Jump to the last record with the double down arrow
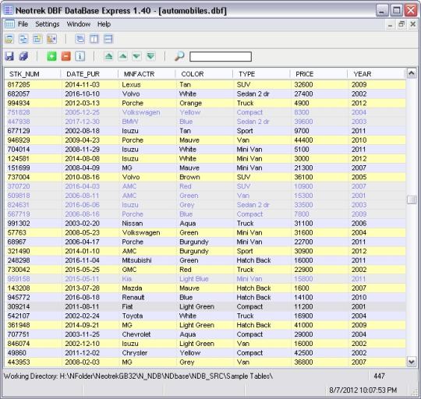The image size is (421, 399). pos(151,56)
